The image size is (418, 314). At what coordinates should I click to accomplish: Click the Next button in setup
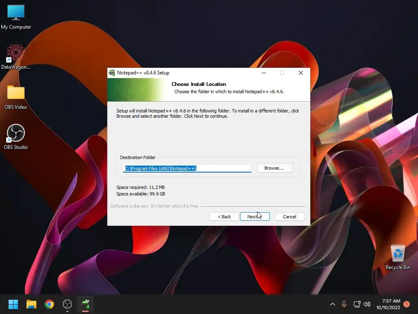coord(255,217)
